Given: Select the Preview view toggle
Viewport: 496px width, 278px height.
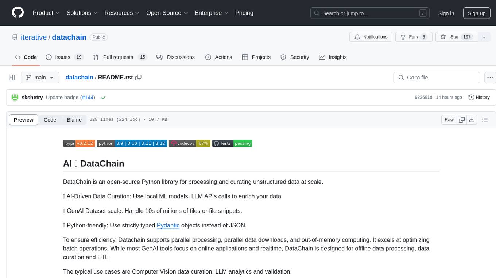Looking at the screenshot, I should [x=24, y=120].
